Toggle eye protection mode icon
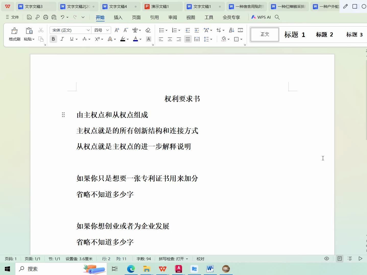Viewport: 367px width, 275px height. (x=327, y=259)
